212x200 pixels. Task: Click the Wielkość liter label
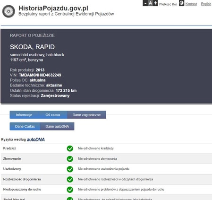(168, 4)
